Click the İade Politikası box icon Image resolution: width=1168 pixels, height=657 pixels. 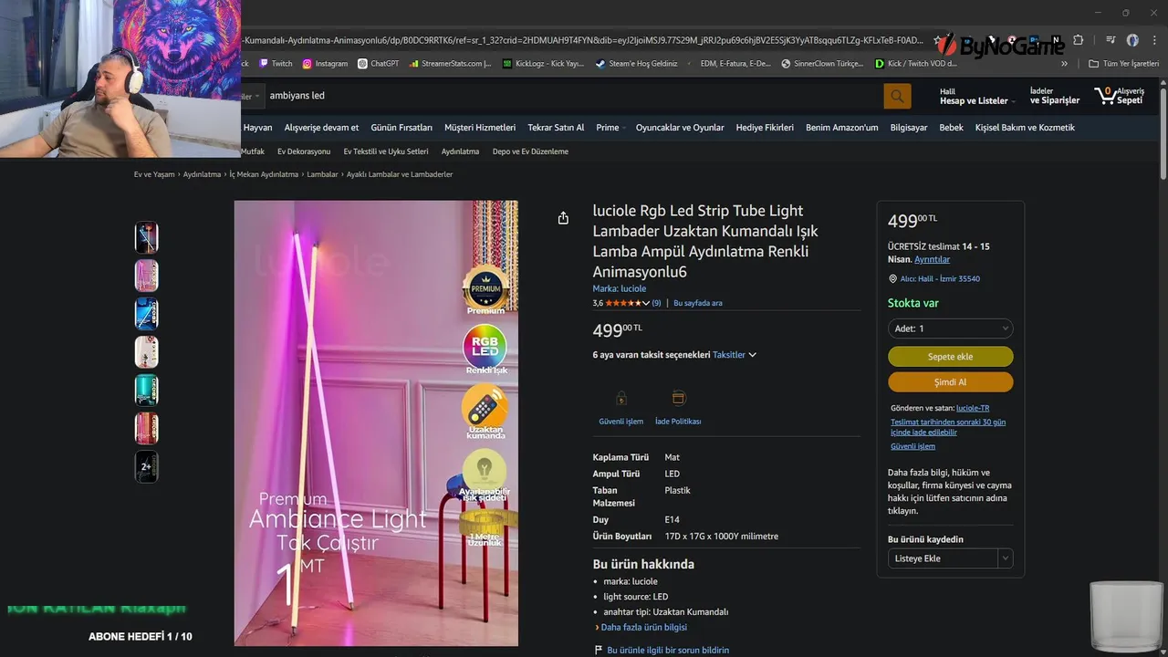click(678, 398)
